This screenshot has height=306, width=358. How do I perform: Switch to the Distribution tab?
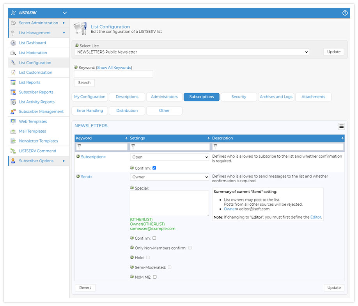[127, 110]
